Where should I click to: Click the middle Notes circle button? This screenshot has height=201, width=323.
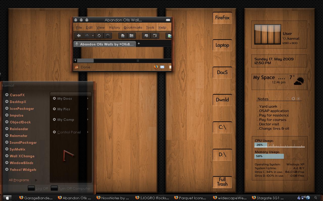point(293,99)
